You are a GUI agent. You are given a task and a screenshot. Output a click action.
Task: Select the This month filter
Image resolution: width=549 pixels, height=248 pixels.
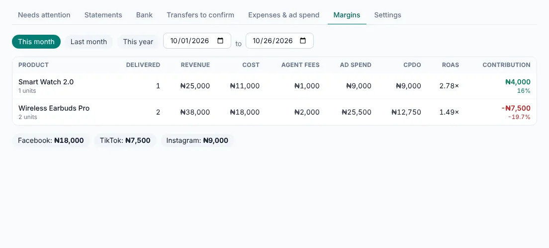point(36,42)
